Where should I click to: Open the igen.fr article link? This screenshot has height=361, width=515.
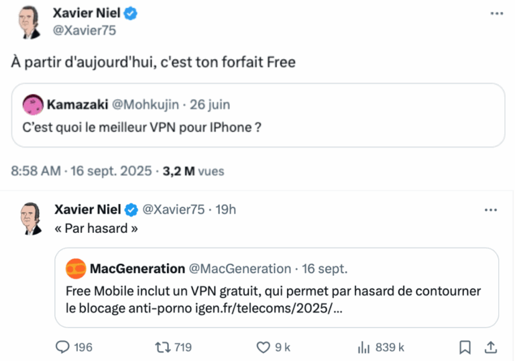tap(283, 308)
